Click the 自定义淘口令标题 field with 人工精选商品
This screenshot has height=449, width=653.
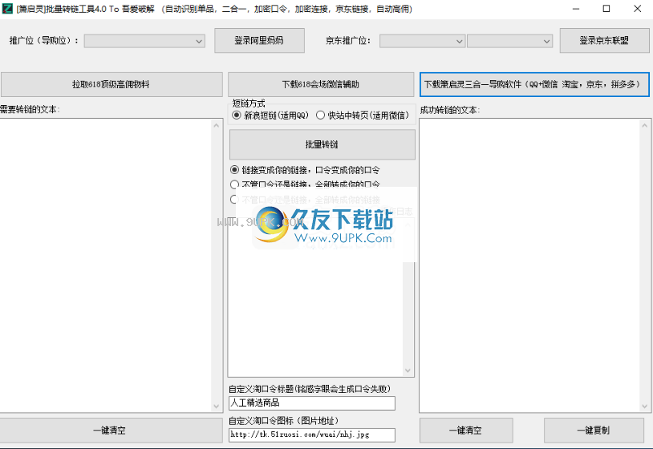pos(312,402)
